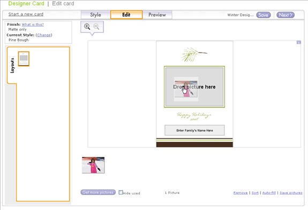Click the small icon at canvas top-right corner
Viewport: 308px width, 210px height.
[x=299, y=42]
